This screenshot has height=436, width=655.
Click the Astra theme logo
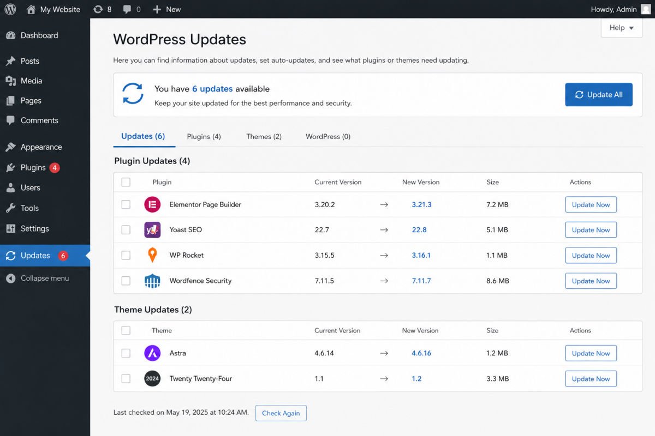[152, 353]
